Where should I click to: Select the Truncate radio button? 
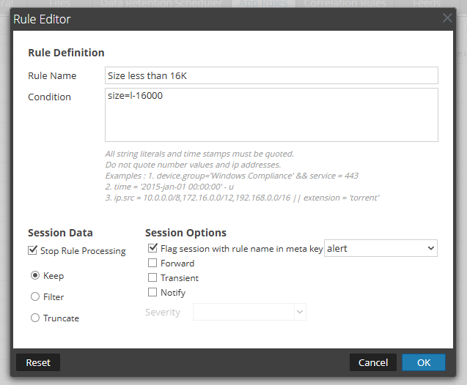point(35,318)
